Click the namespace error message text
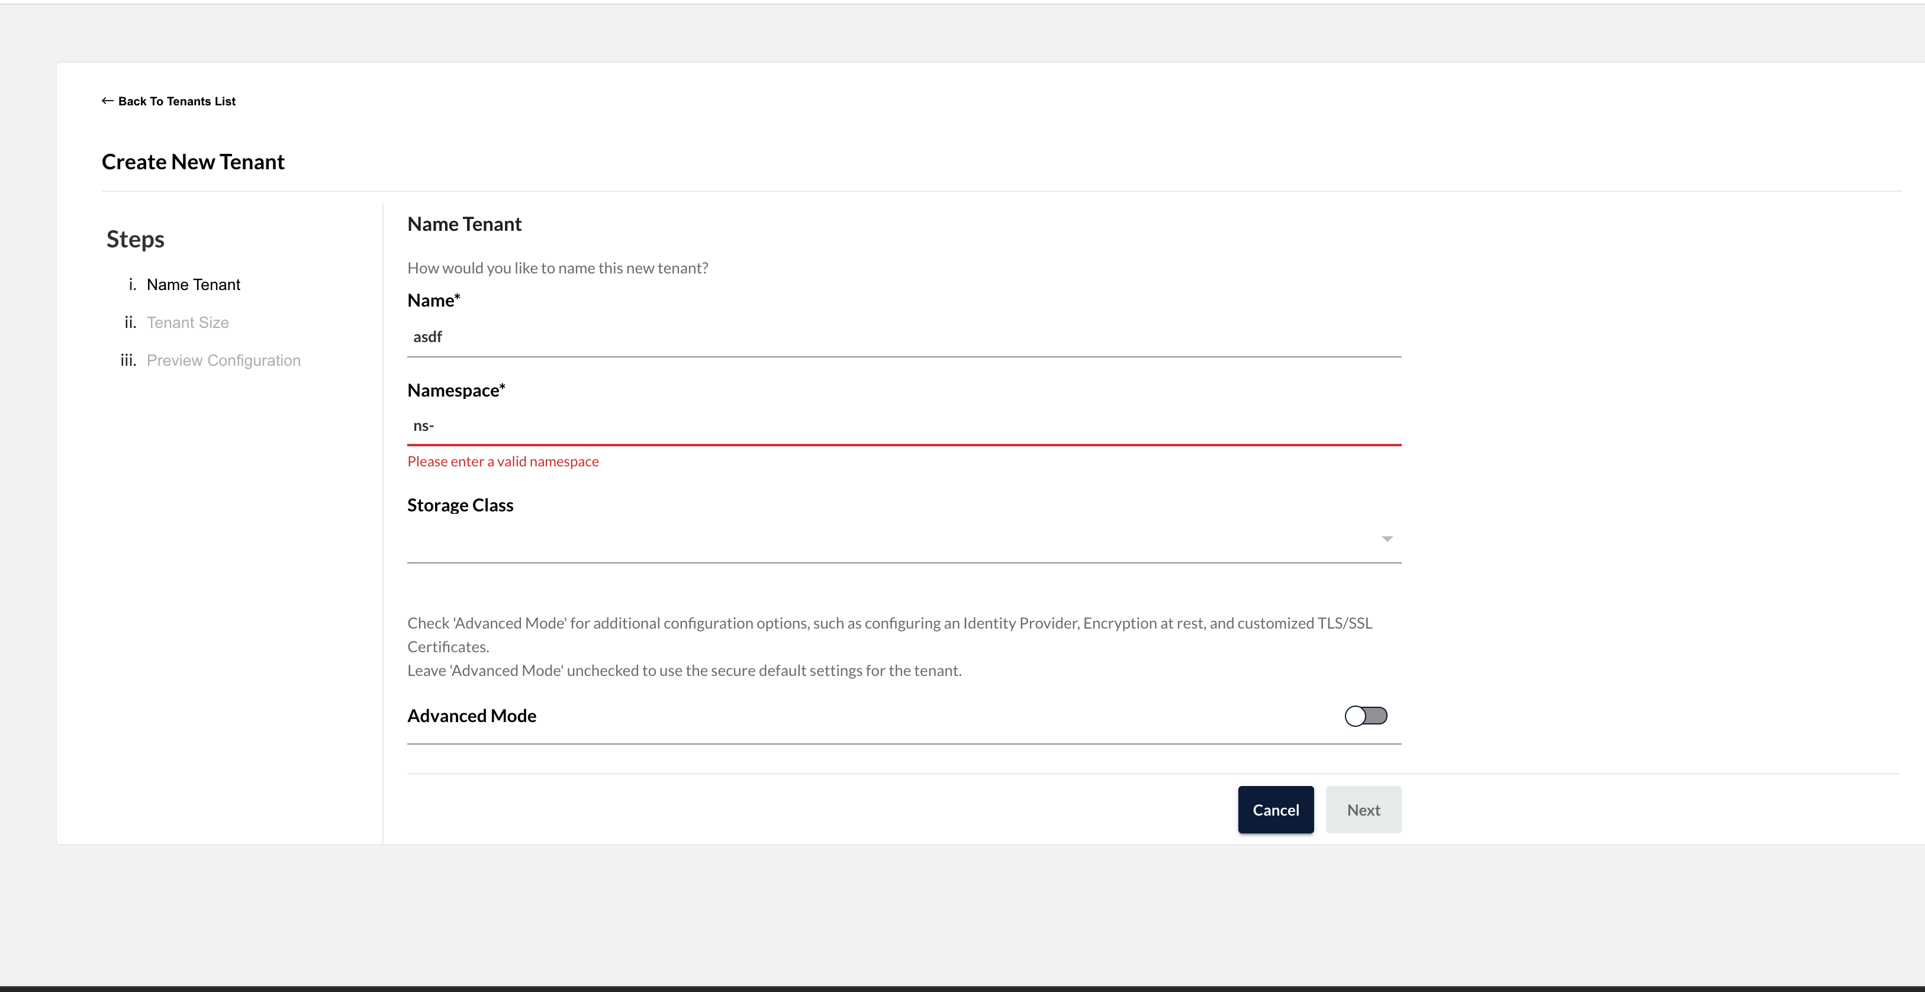Image resolution: width=1925 pixels, height=992 pixels. 503,462
